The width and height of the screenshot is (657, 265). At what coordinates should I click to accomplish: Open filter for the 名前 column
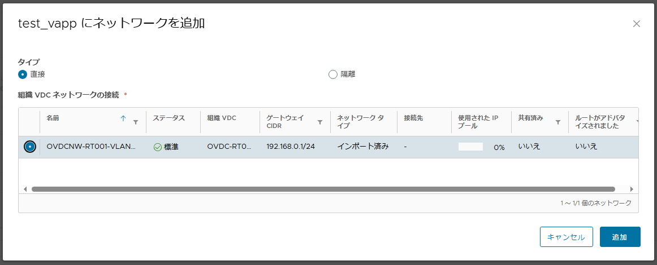point(135,122)
